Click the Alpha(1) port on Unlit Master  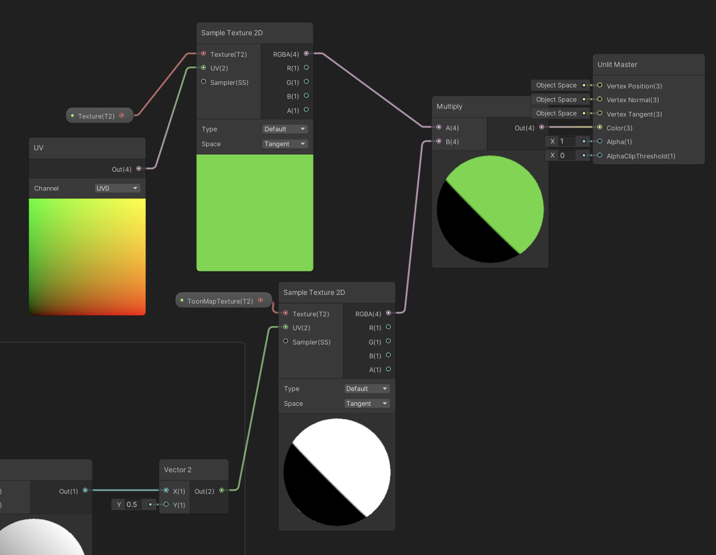click(x=600, y=141)
